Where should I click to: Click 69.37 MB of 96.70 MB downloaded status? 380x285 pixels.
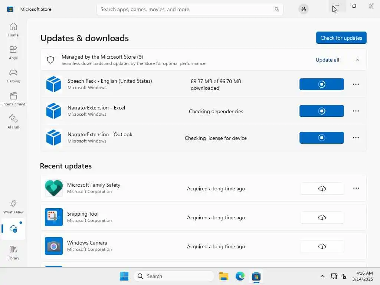[x=216, y=85]
